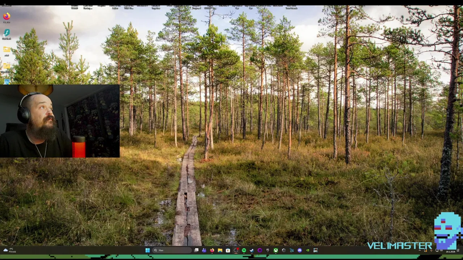Open Microsoft Teams on the taskbar

coord(204,250)
